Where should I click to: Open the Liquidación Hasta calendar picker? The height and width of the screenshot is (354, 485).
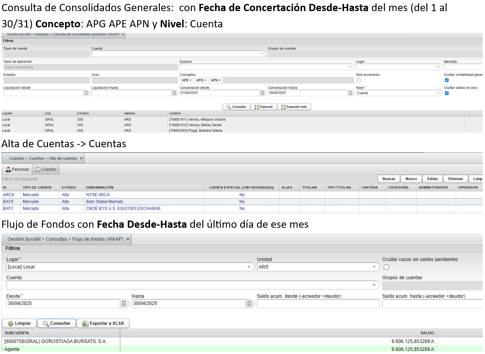pos(174,93)
